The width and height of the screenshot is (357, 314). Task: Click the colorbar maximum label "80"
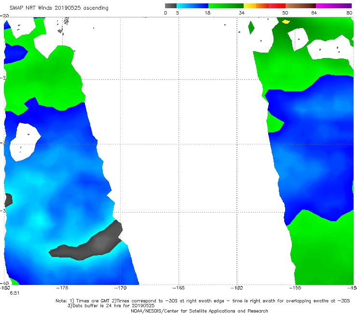point(349,13)
